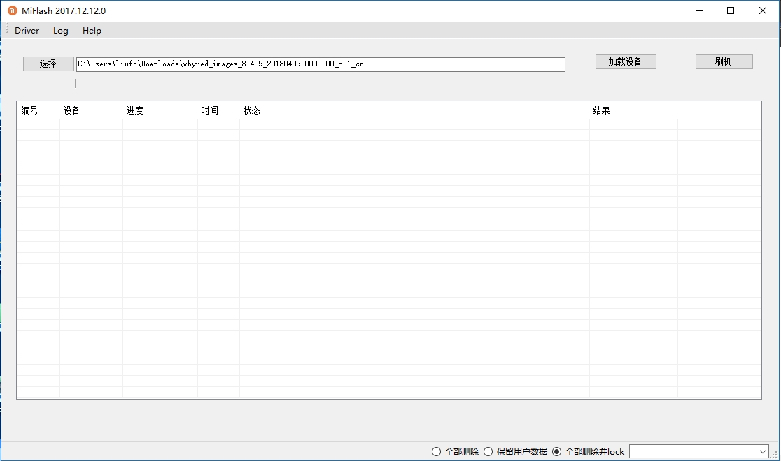Screen dimensions: 781x461
Task: Click the 时间 column header
Action: coord(218,110)
